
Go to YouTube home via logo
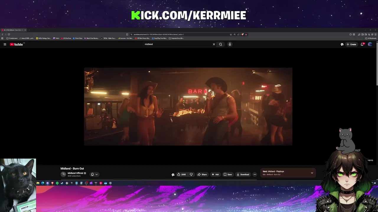pyautogui.click(x=16, y=44)
